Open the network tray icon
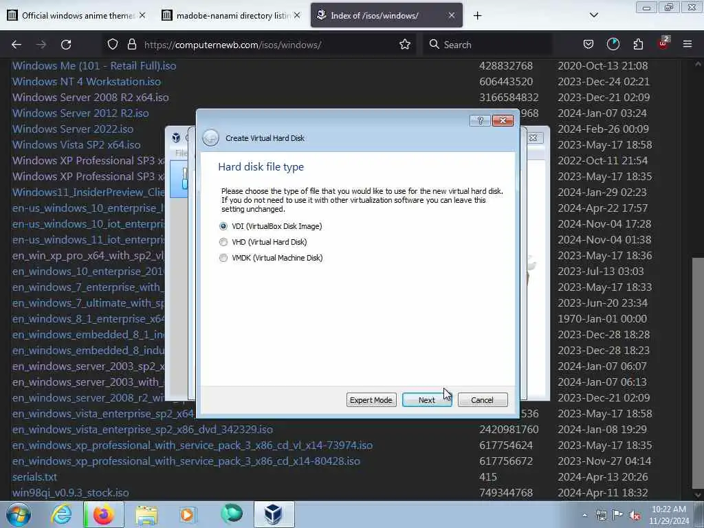This screenshot has width=704, height=528. [601, 516]
